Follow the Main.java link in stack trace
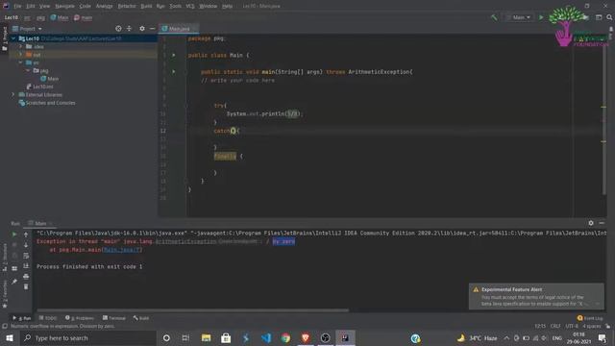 pyautogui.click(x=122, y=250)
